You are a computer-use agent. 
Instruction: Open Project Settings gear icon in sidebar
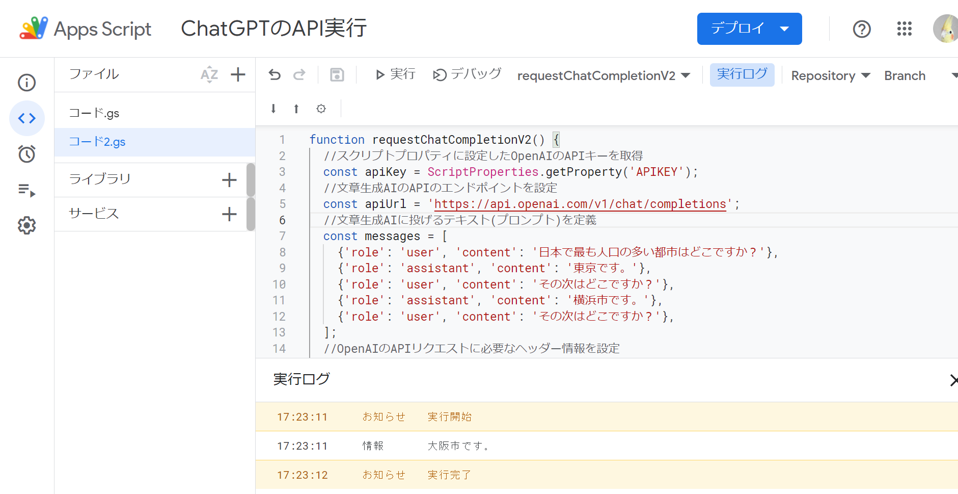coord(26,225)
